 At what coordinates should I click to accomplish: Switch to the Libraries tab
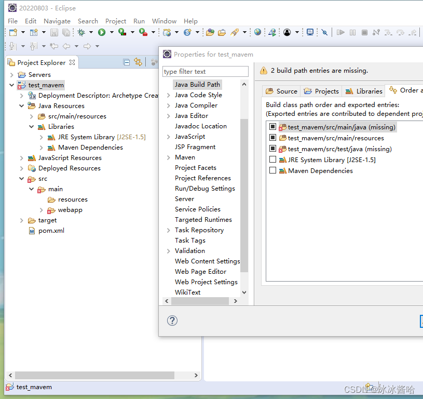(x=364, y=91)
